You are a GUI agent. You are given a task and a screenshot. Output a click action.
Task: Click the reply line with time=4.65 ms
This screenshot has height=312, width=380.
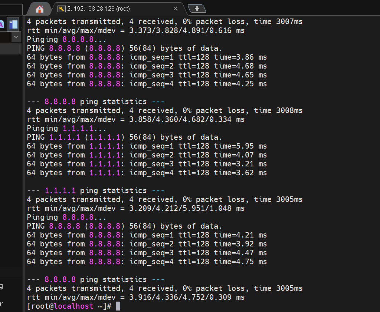click(147, 75)
